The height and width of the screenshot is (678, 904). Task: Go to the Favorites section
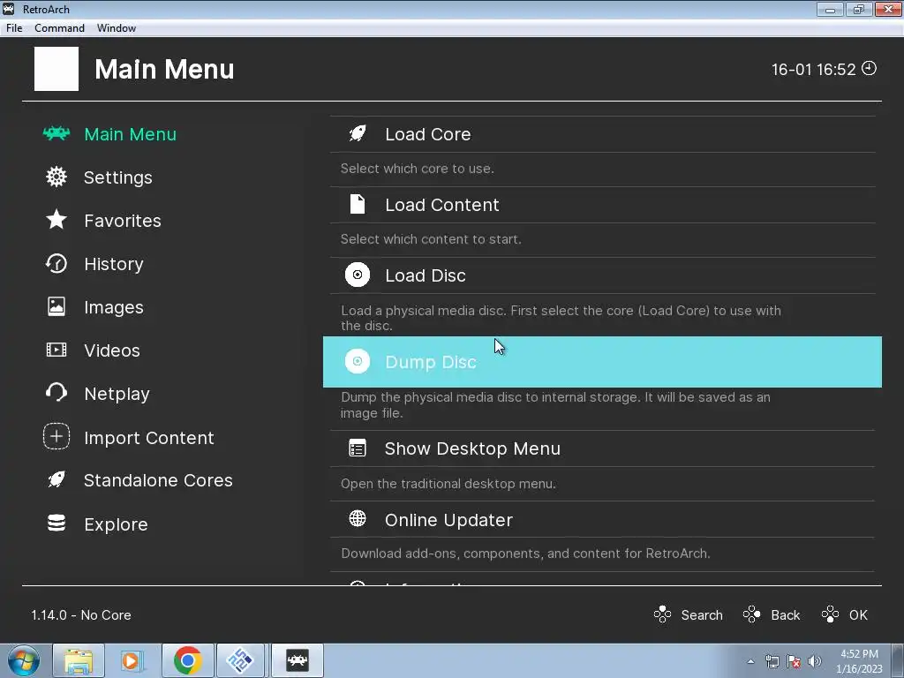123,221
